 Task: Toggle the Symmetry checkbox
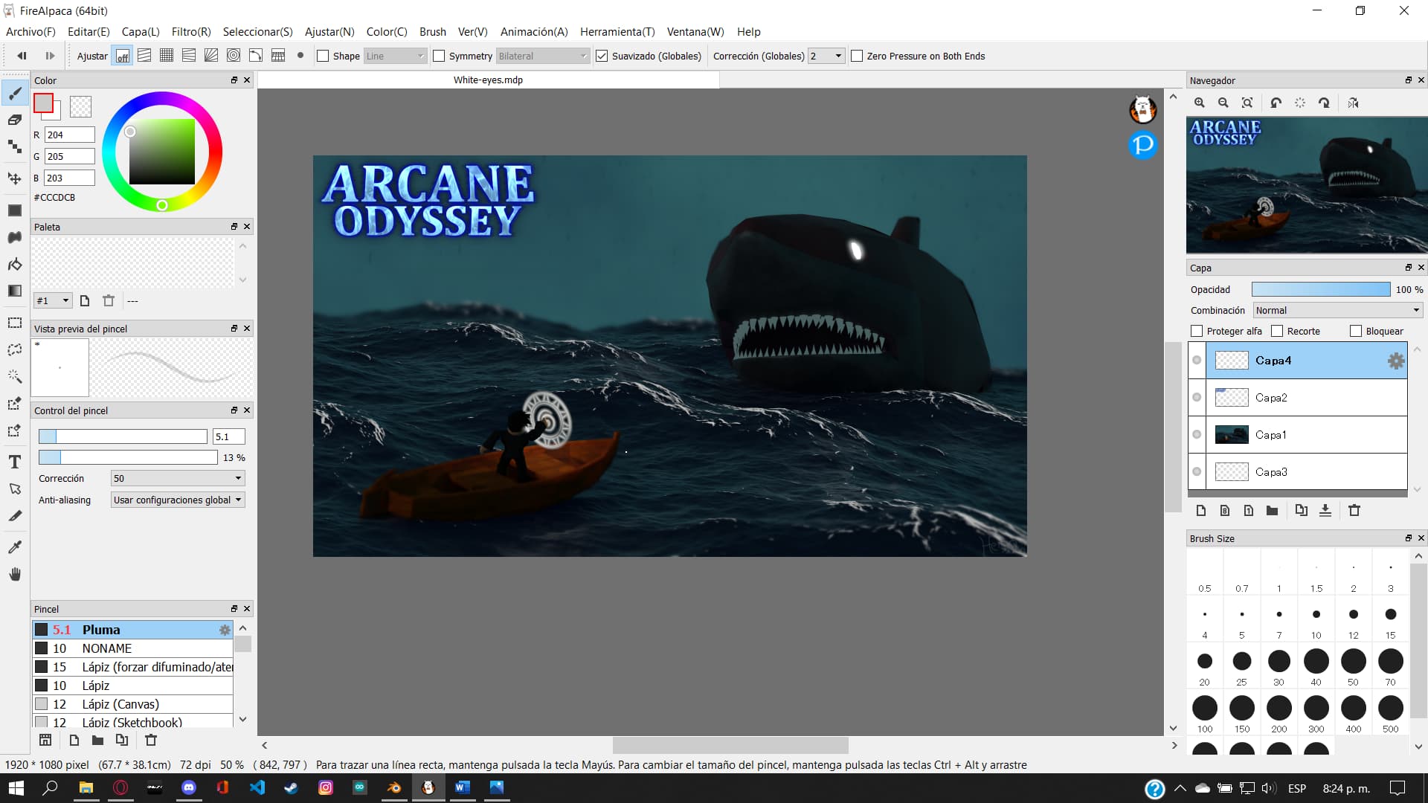[439, 56]
